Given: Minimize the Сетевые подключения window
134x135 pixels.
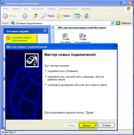Looking at the screenshot, I should pyautogui.click(x=119, y=3).
